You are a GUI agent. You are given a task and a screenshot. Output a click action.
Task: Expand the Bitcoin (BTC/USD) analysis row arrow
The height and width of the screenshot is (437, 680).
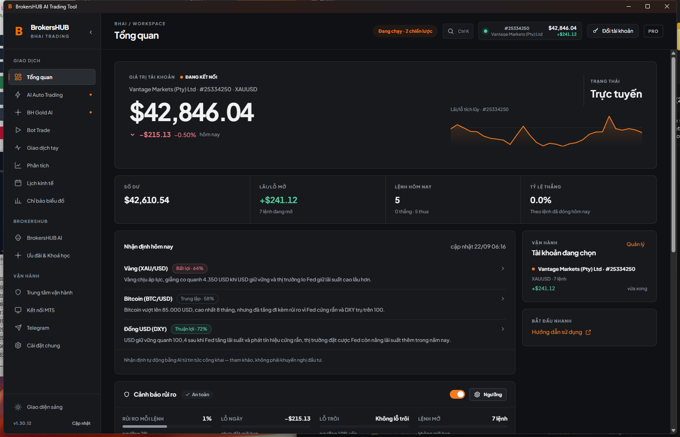(x=503, y=299)
